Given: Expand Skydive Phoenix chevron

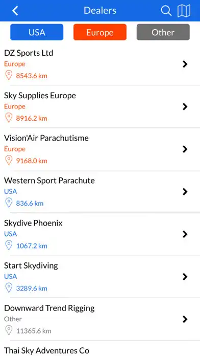Looking at the screenshot, I should [185, 234].
